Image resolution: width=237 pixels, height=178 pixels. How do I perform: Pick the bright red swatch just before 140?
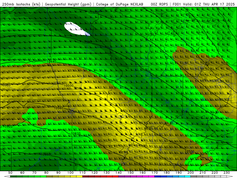point(116,177)
